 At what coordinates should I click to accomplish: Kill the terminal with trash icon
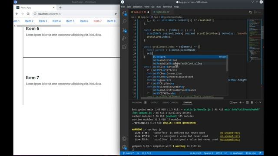(252, 102)
